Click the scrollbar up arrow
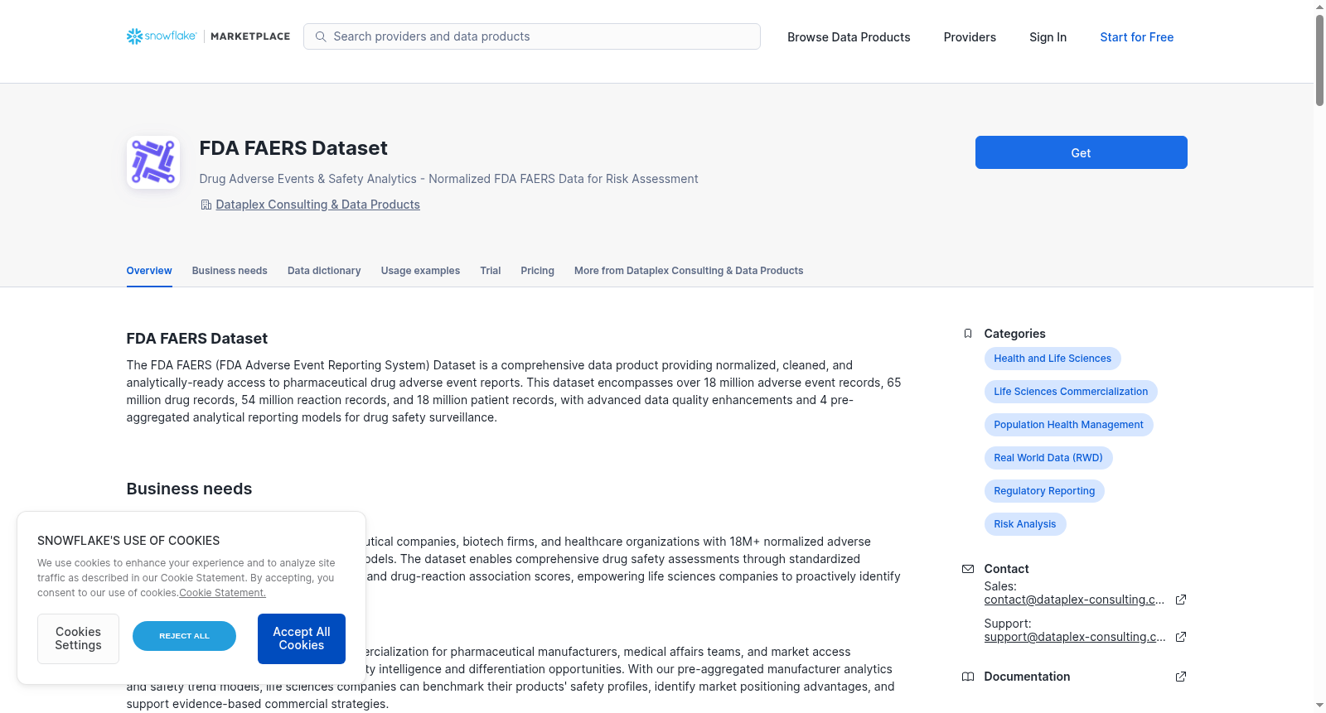1326x713 pixels. [x=1319, y=7]
